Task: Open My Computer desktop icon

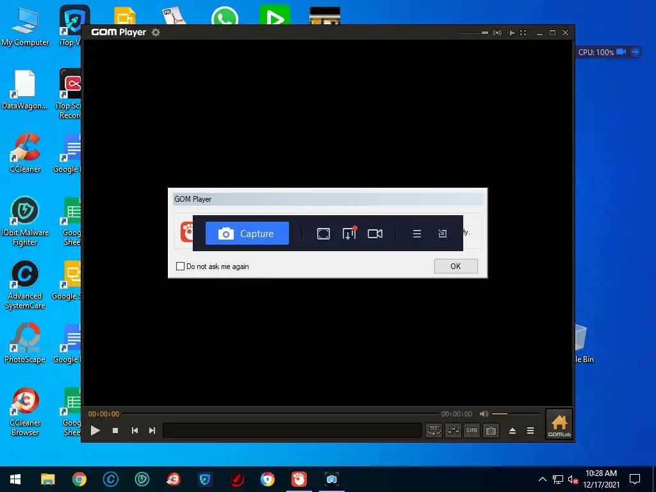Action: click(25, 26)
